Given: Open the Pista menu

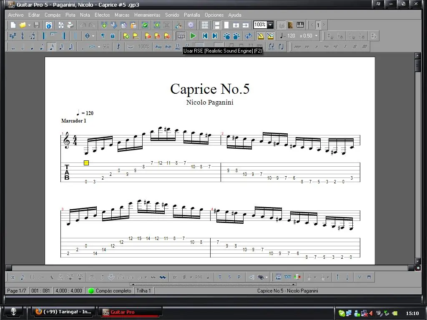Looking at the screenshot, I should (70, 15).
